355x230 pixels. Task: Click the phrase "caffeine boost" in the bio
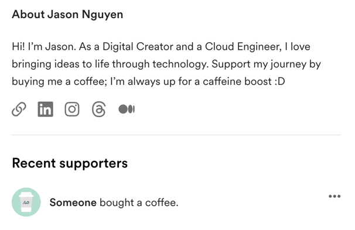pyautogui.click(x=237, y=81)
